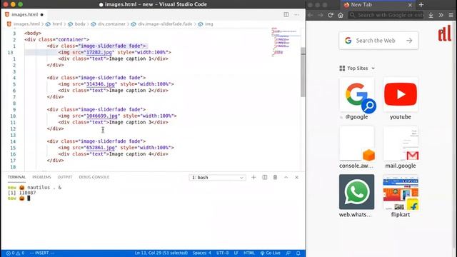Click the 652861.jpg link in the code

(101, 148)
